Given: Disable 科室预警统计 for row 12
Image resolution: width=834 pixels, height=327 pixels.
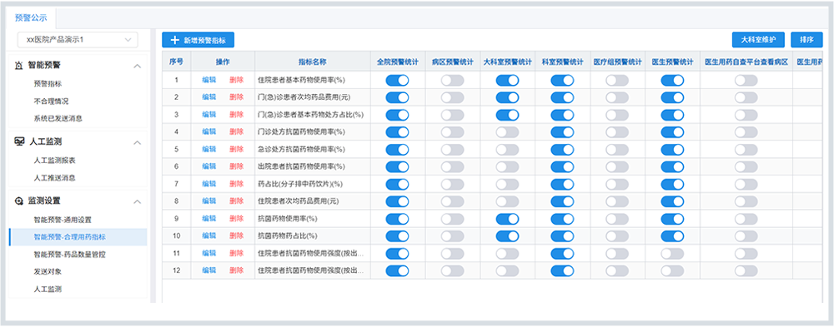Looking at the screenshot, I should coord(562,270).
